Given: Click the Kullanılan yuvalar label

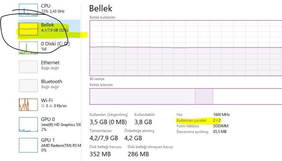Looking at the screenshot, I should point(191,120).
